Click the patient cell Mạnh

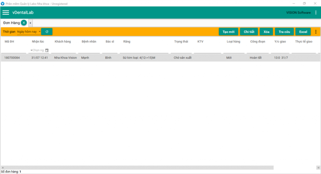(x=85, y=58)
